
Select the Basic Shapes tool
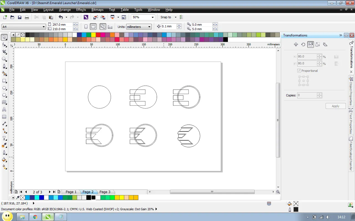click(x=4, y=102)
